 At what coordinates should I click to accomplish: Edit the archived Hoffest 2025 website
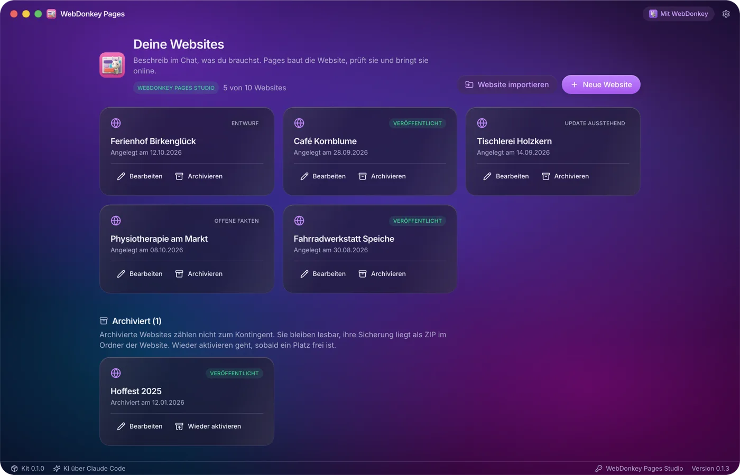pyautogui.click(x=140, y=426)
